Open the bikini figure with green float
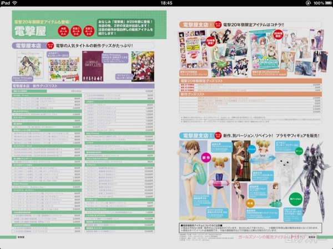Viewport: 333px width, 249px height. click(x=192, y=180)
